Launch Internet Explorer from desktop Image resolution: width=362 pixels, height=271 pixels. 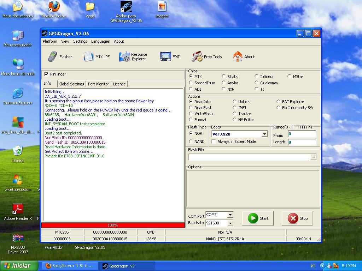point(18,96)
